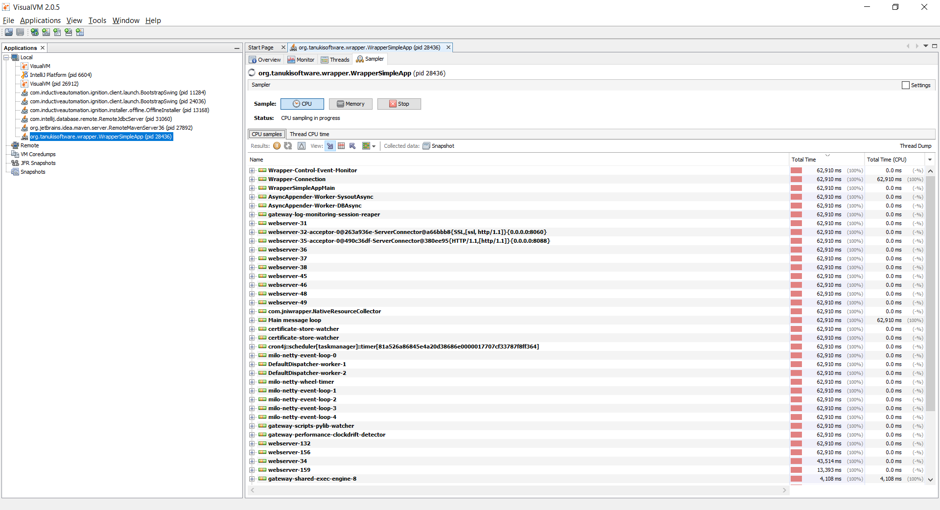This screenshot has width=940, height=510.
Task: Open the thread selection dropdown arrow
Action: [x=374, y=146]
